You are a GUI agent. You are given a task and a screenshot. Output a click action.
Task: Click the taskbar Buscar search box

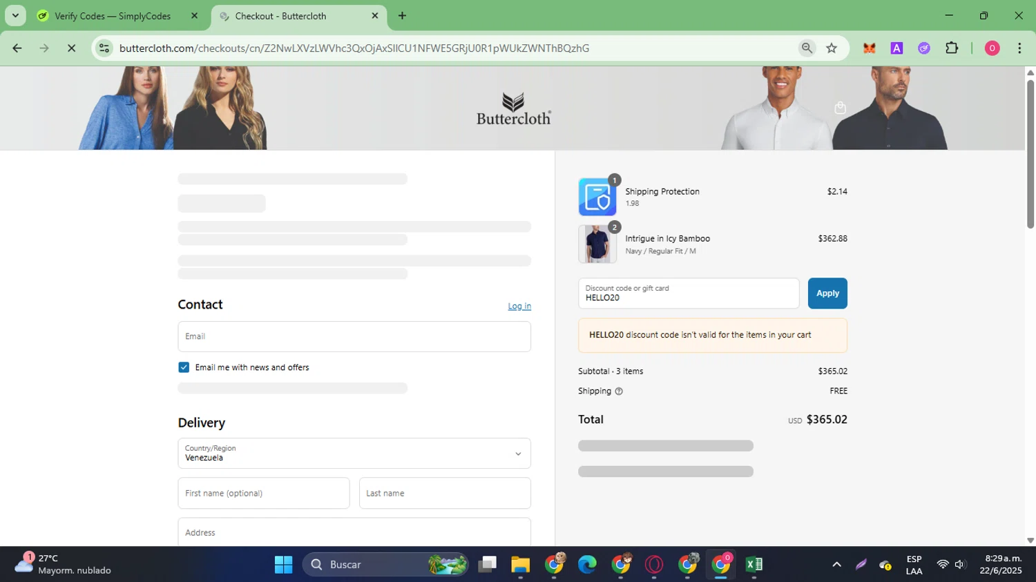(385, 565)
